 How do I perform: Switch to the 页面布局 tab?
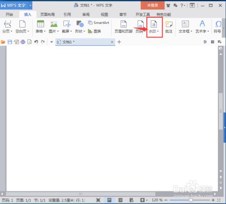point(47,14)
